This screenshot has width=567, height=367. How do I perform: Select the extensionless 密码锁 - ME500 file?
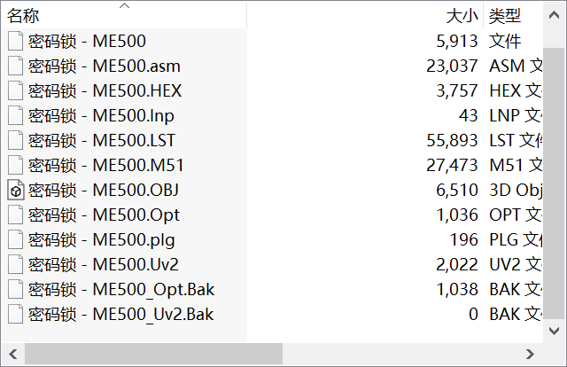(87, 41)
